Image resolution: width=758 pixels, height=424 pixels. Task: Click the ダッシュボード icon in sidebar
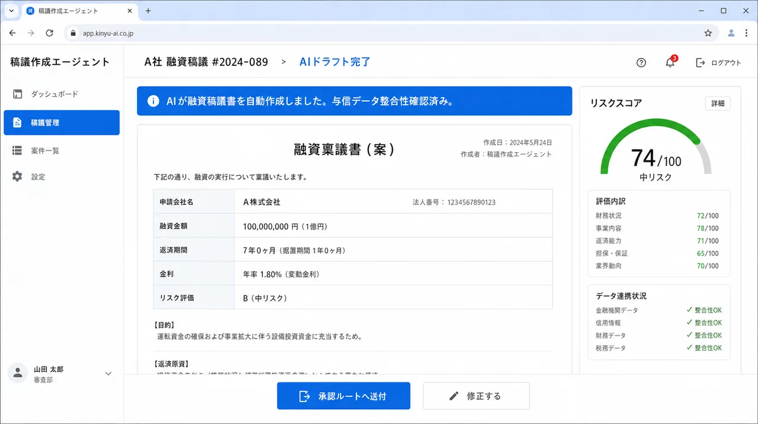(17, 94)
